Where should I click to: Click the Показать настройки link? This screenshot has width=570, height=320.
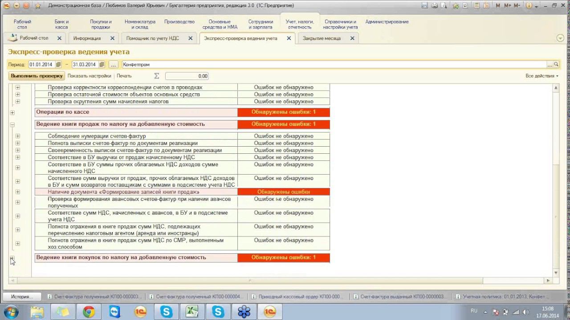(89, 76)
